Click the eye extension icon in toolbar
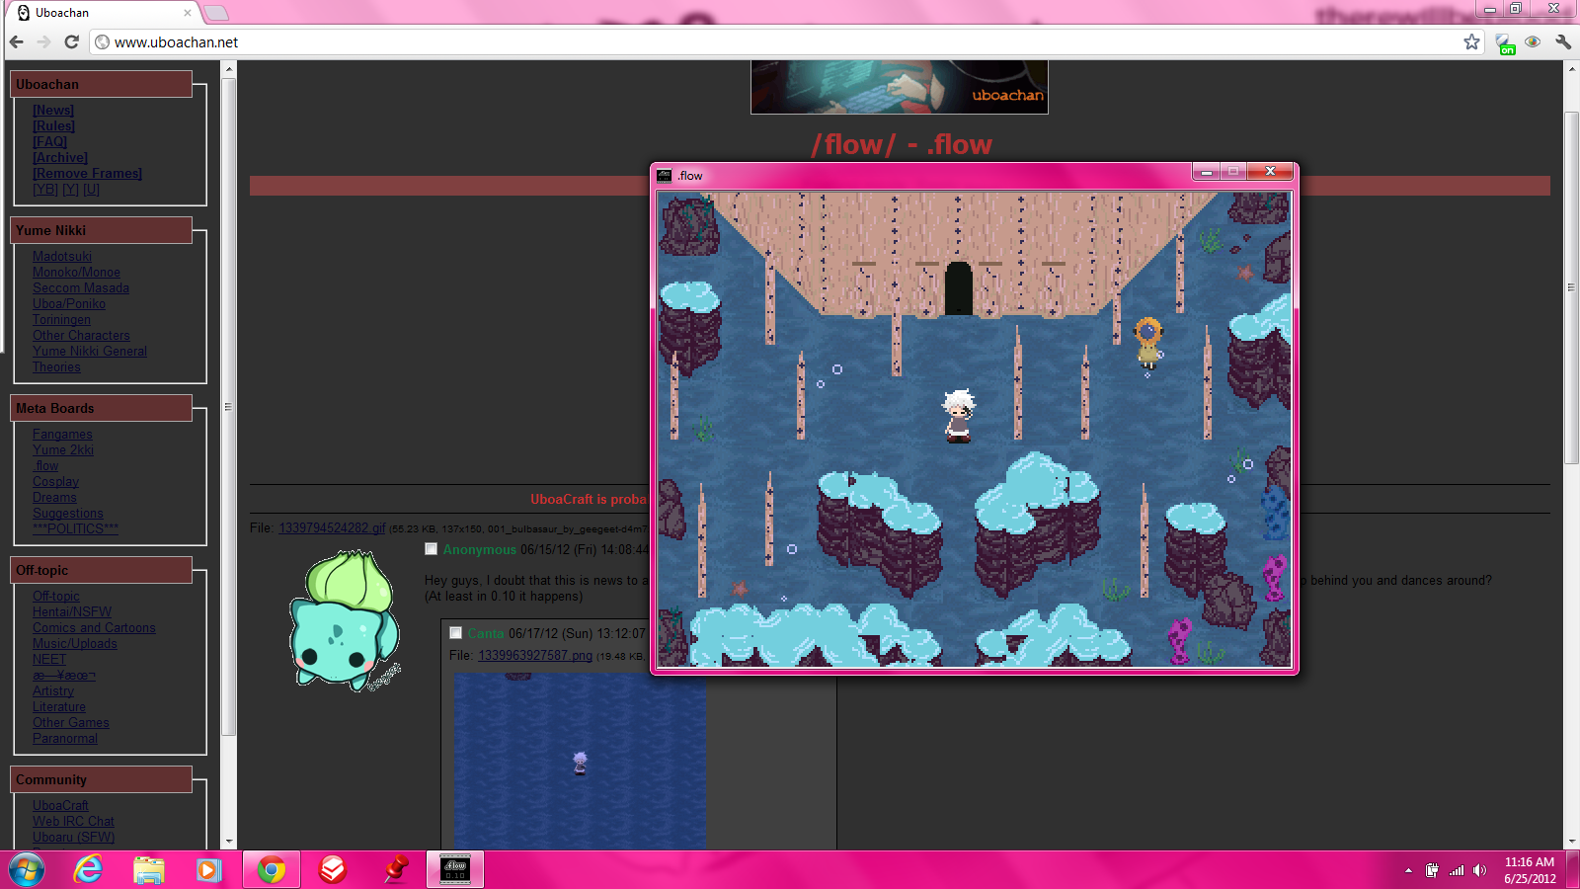The image size is (1580, 889). pos(1533,41)
